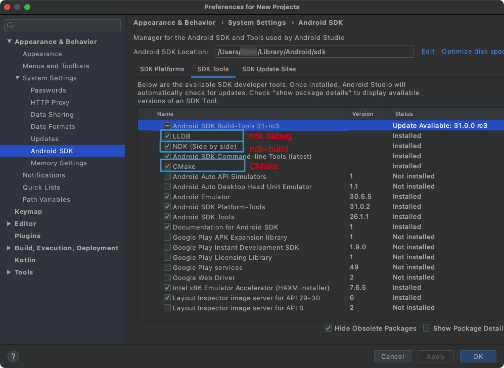Enable Show Package Details checkbox
504x368 pixels.
pyautogui.click(x=426, y=328)
